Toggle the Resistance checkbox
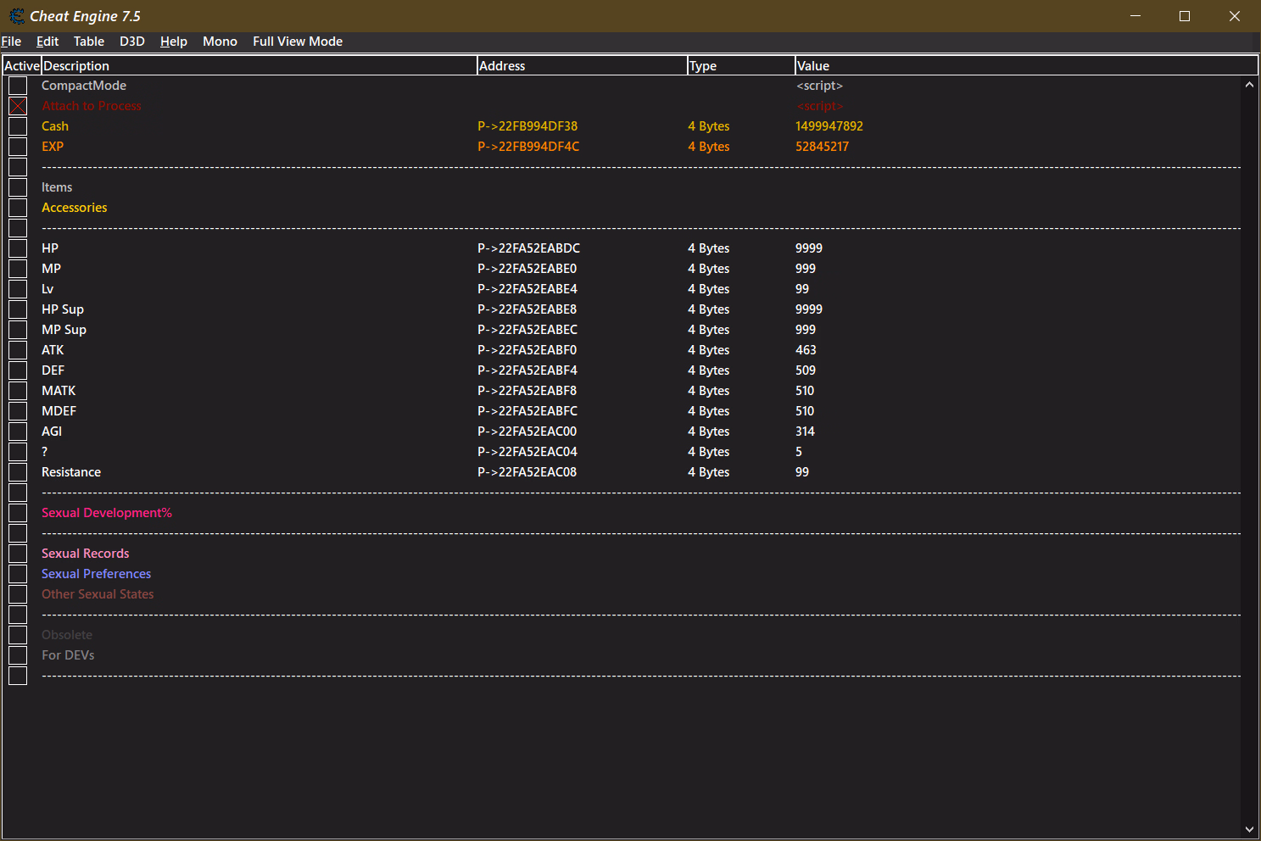Image resolution: width=1261 pixels, height=841 pixels. [x=18, y=472]
